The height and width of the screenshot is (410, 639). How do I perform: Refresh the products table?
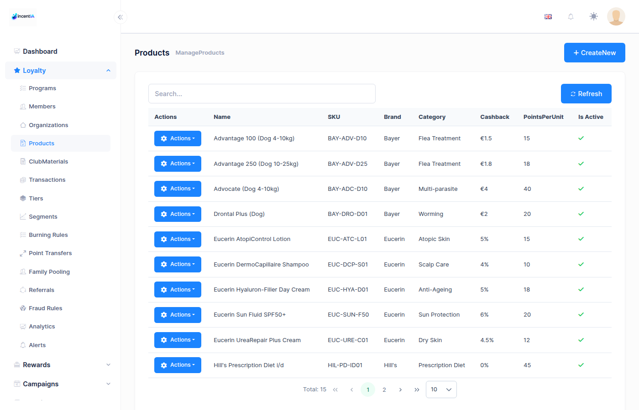coord(586,94)
